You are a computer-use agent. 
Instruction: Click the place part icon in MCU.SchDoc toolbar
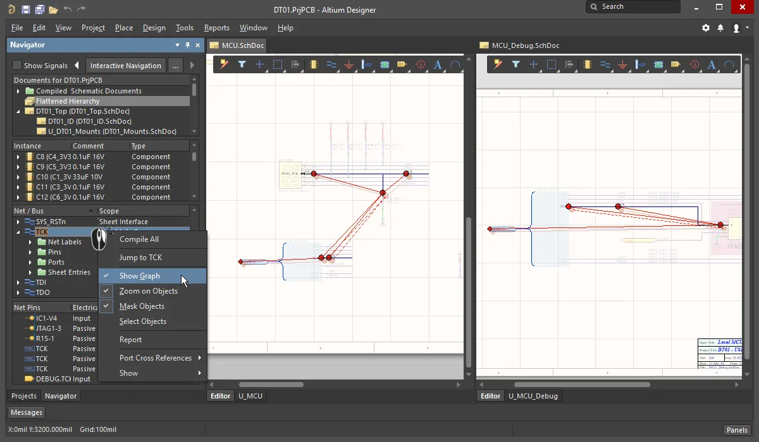[313, 64]
